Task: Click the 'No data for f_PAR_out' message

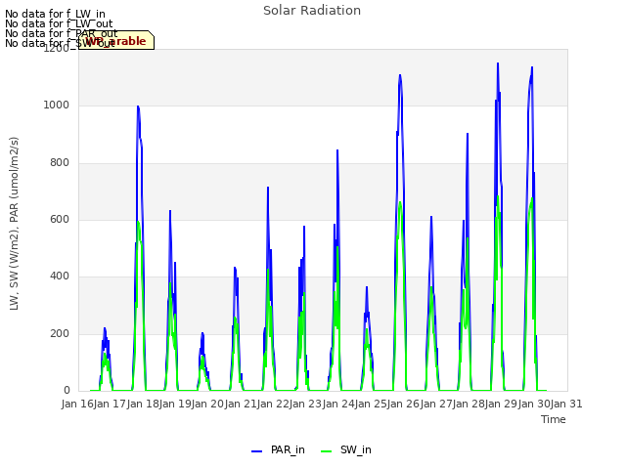Action: click(62, 33)
